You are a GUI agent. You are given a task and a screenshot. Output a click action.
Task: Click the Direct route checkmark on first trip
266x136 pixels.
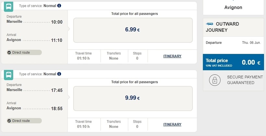tap(9, 52)
